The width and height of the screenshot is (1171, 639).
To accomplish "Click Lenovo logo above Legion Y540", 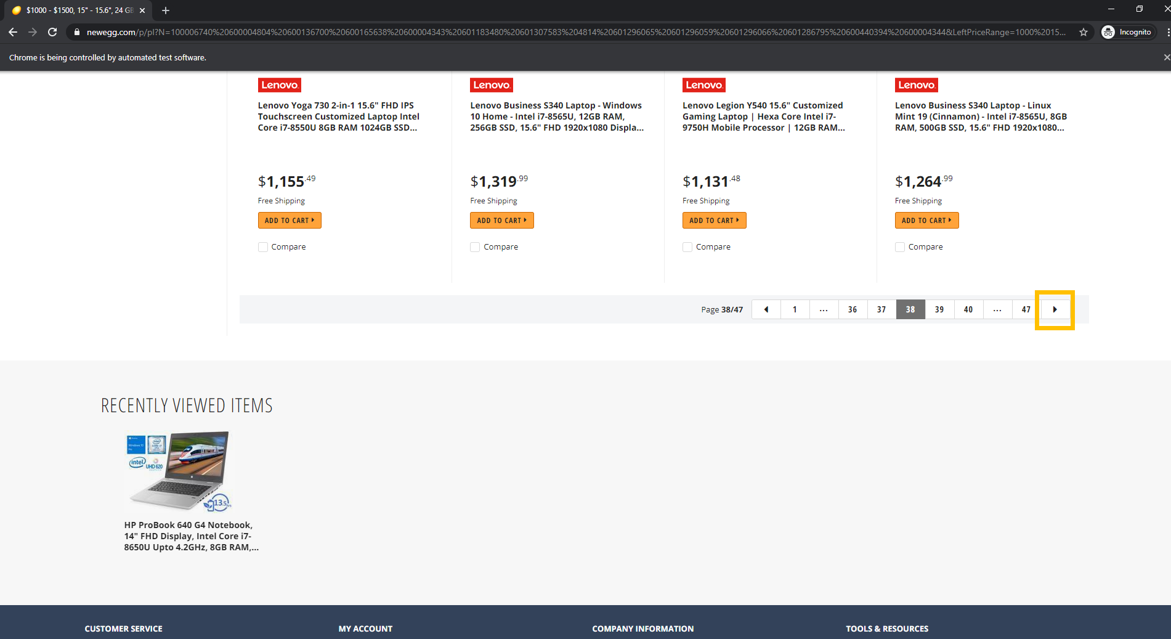I will (704, 85).
